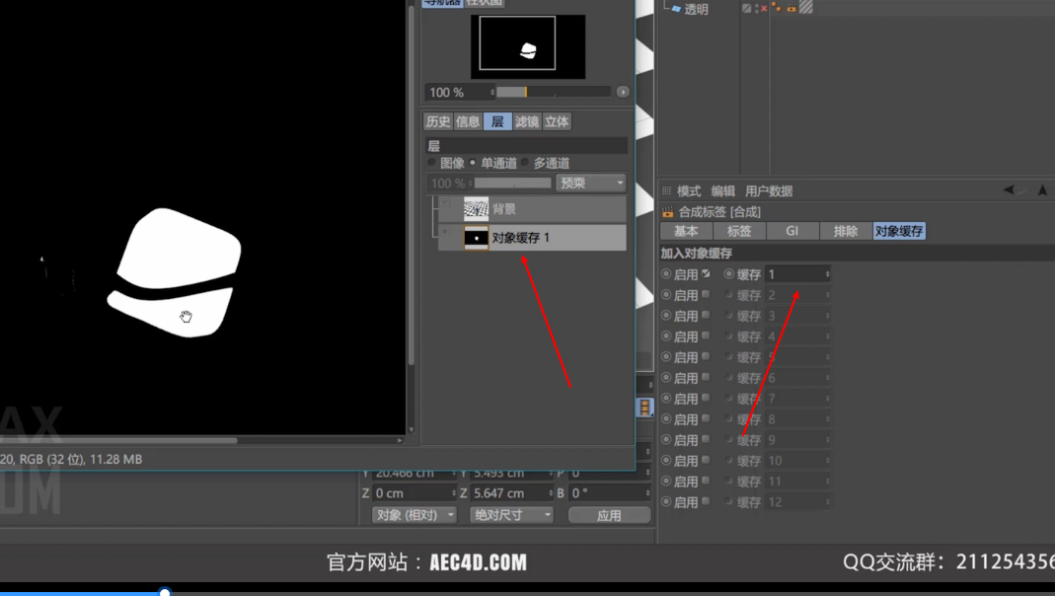Enable the 启用 checkbox for buffer 4
The width and height of the screenshot is (1055, 596).
click(706, 335)
